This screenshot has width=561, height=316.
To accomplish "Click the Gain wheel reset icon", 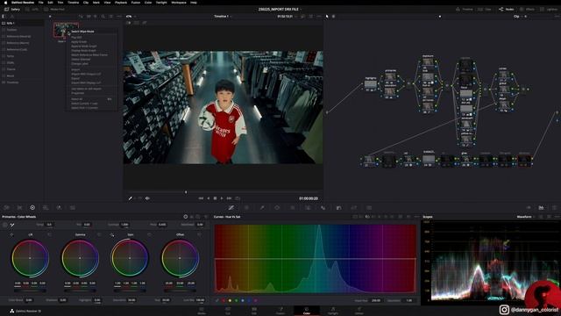I will click(x=149, y=234).
